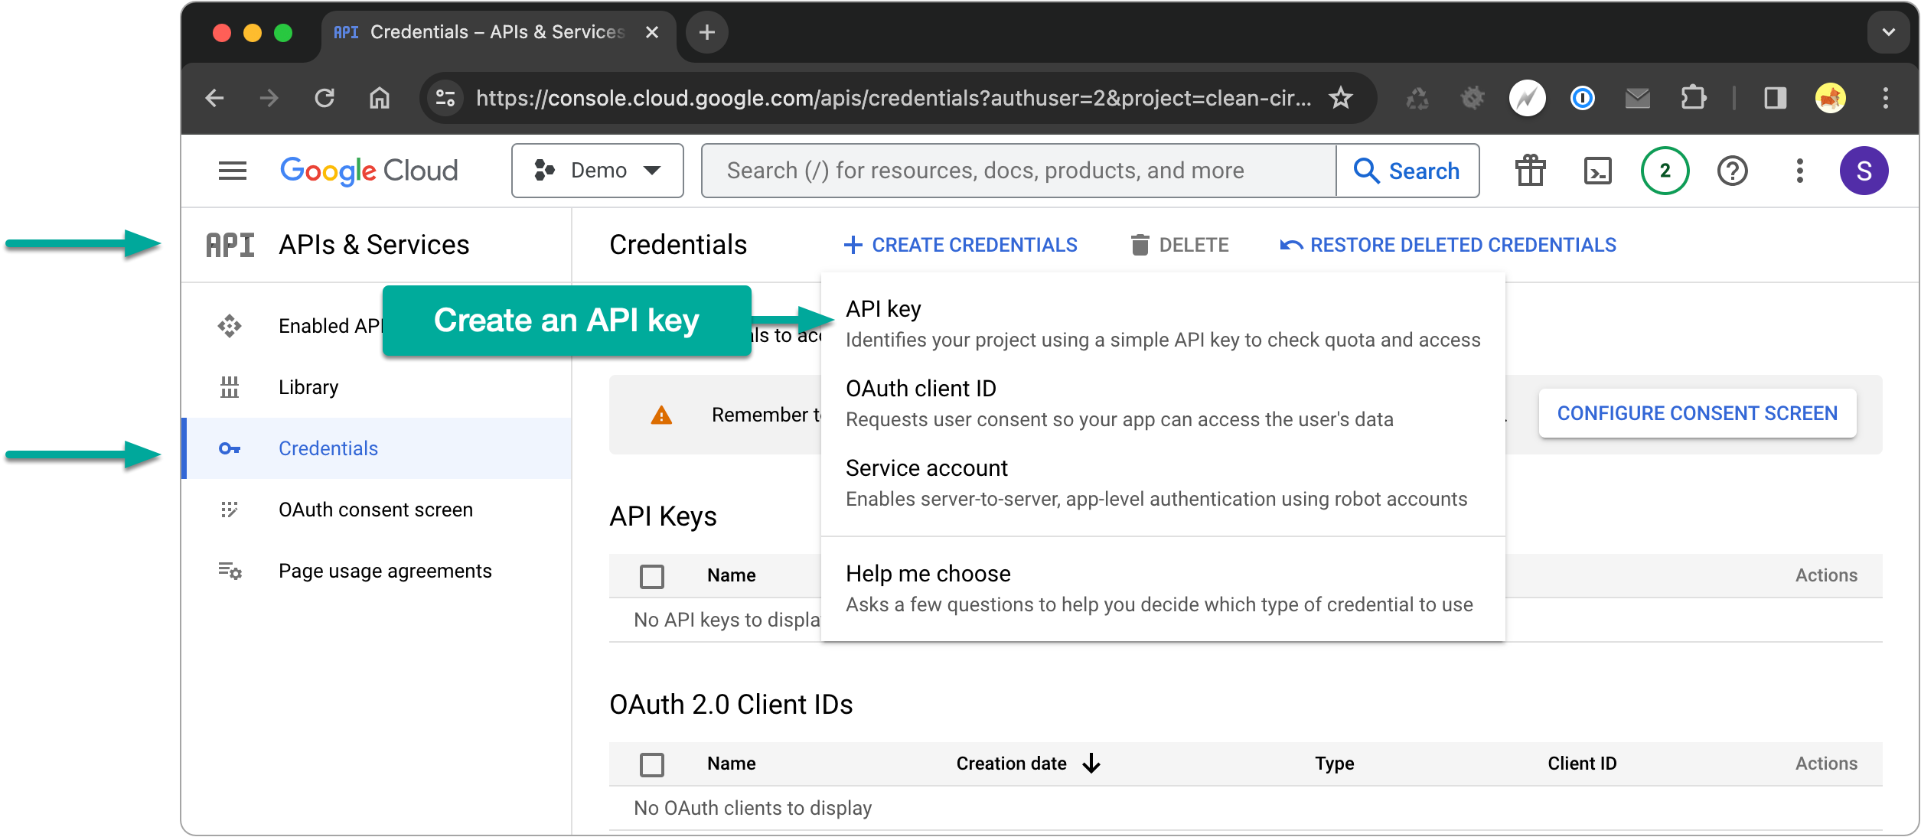The height and width of the screenshot is (837, 1921).
Task: Click the 1Password extension icon
Action: [x=1582, y=98]
